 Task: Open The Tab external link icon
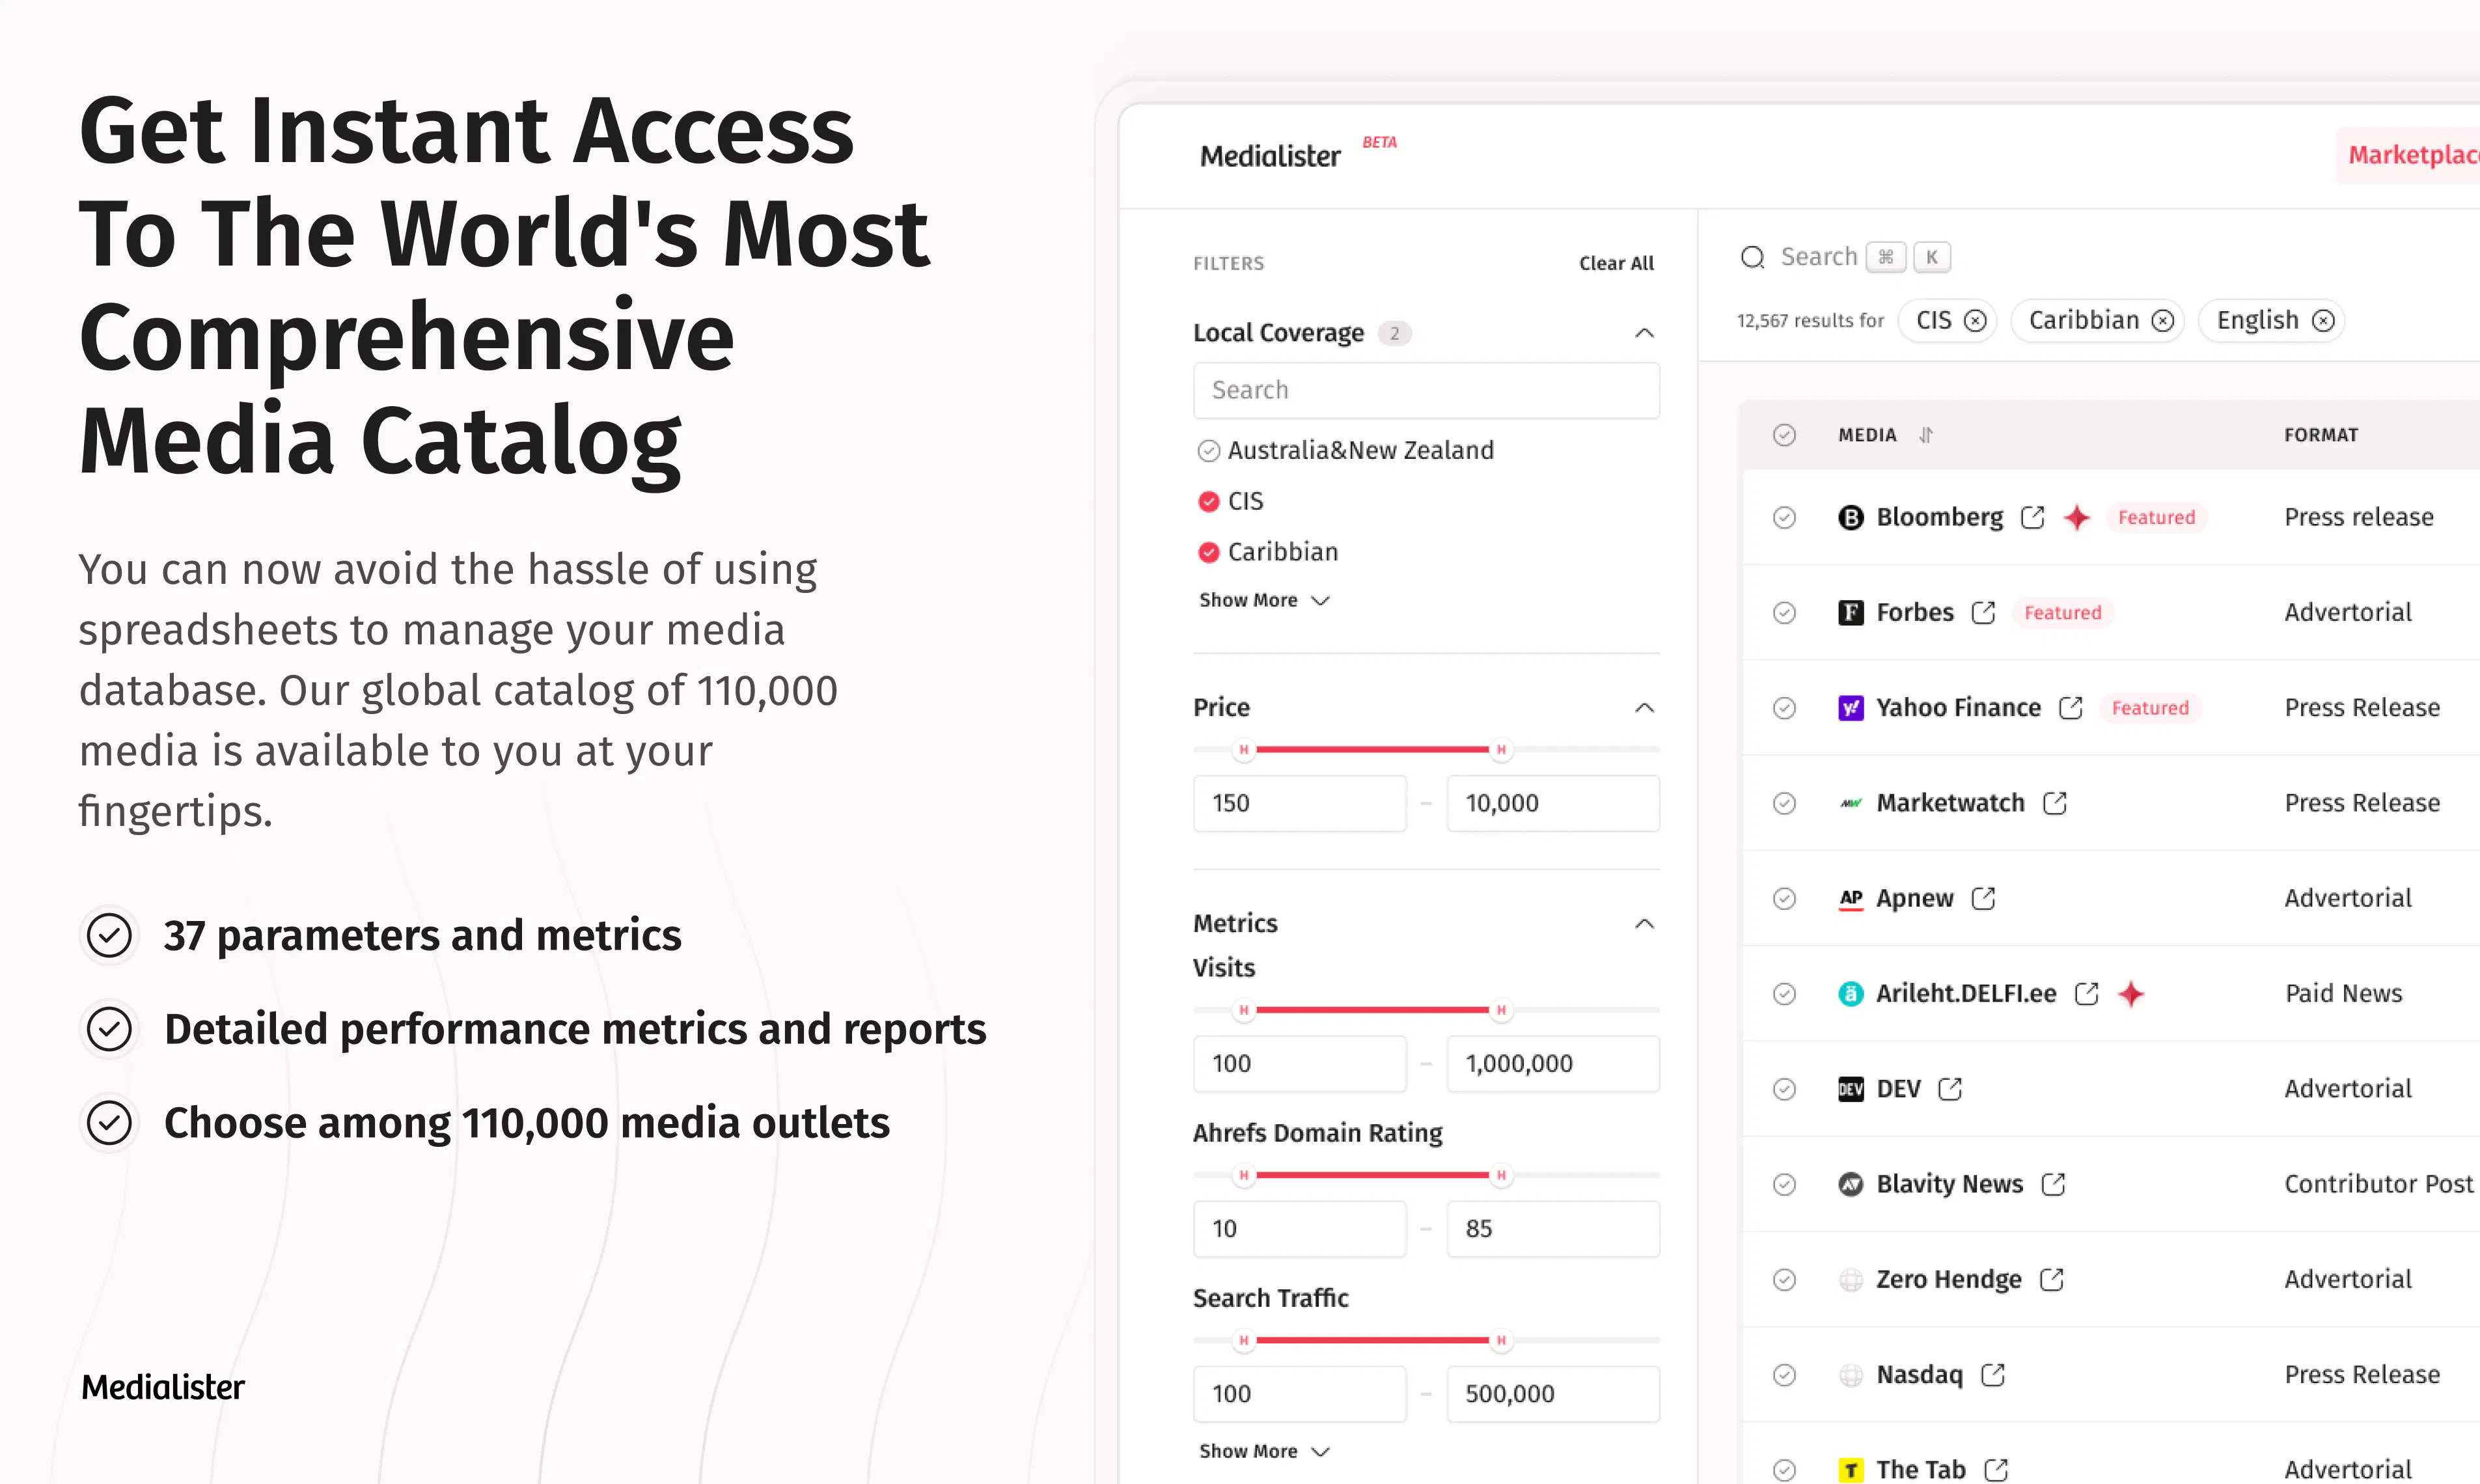(x=1996, y=1469)
